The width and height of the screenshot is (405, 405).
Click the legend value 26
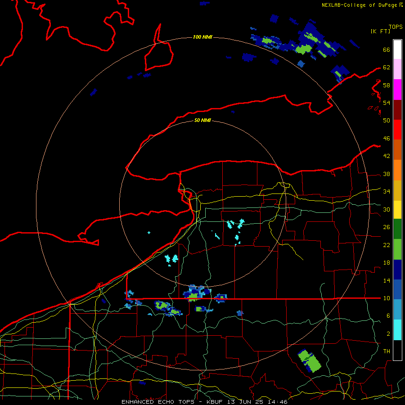387,227
